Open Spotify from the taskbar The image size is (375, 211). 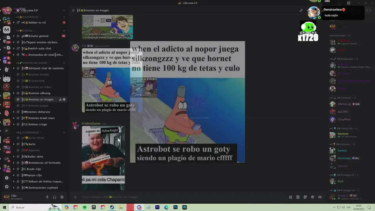pyautogui.click(x=85, y=207)
